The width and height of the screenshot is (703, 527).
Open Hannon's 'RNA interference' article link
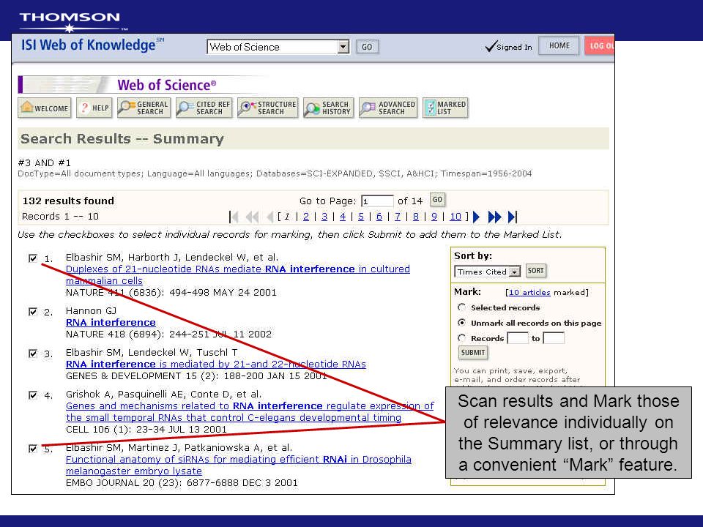(111, 322)
